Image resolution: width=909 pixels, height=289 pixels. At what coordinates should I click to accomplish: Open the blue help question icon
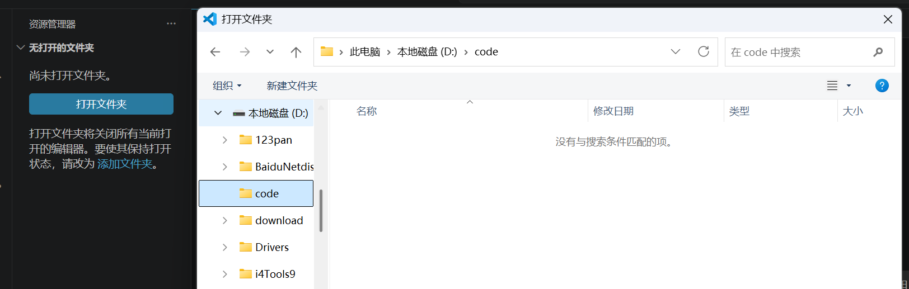point(882,86)
